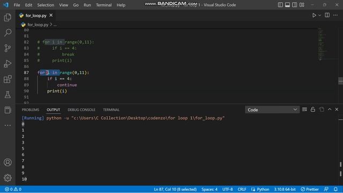
Task: Change indentation via Spaces: 4
Action: pos(210,189)
